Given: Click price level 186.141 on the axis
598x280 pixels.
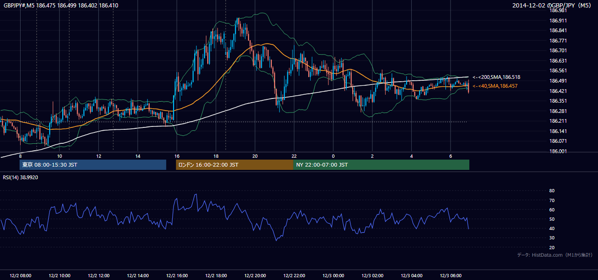Looking at the screenshot, I should (x=558, y=131).
